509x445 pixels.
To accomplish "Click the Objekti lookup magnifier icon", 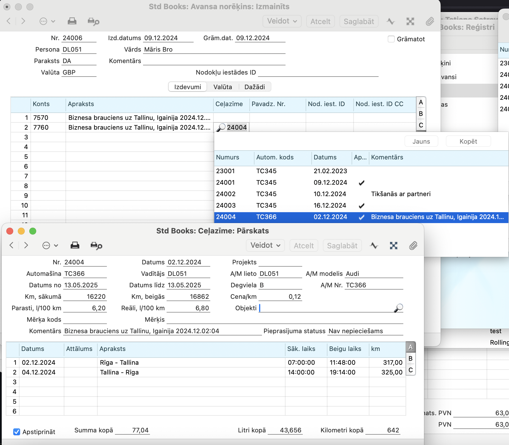I will (x=398, y=308).
